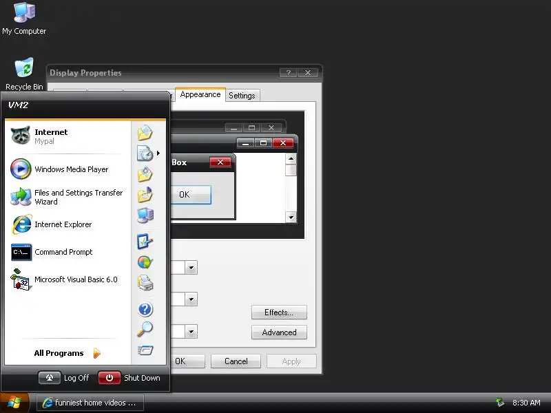Screen dimensions: 551x413
Task: Open My Documents folder icon in Start menu
Action: [x=145, y=133]
